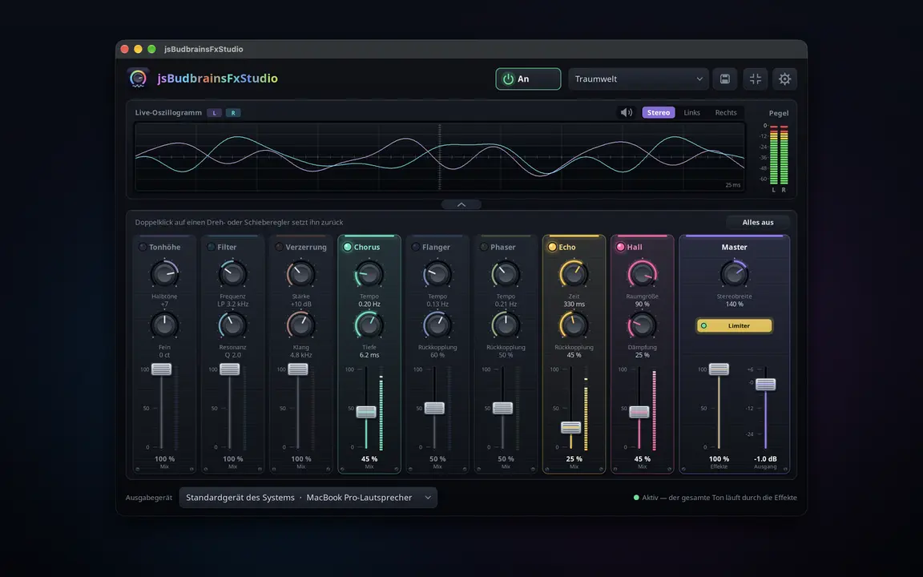Click the Hall Mix slider handle
923x577 pixels.
639,412
